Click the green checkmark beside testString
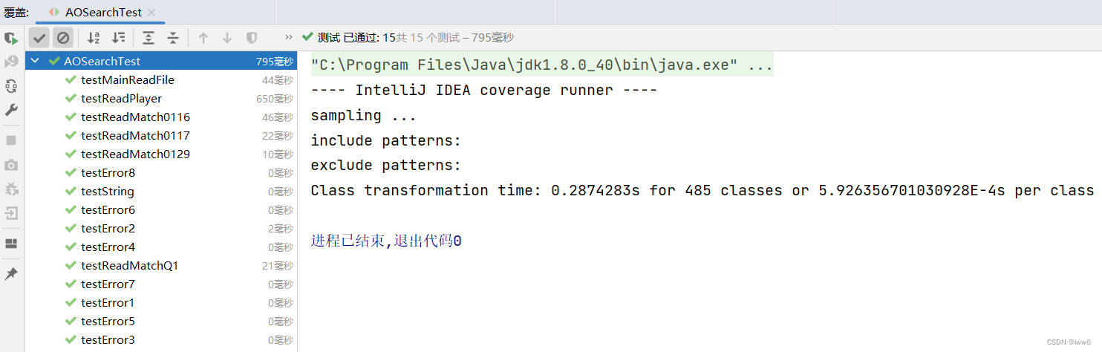 [71, 191]
